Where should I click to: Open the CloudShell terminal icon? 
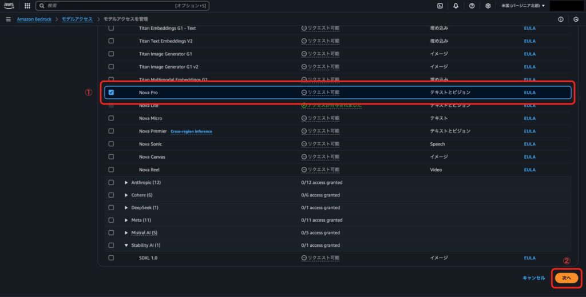[x=440, y=6]
